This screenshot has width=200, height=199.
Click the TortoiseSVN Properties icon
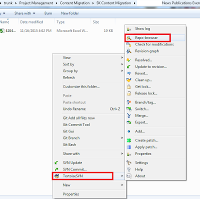[x=129, y=154]
